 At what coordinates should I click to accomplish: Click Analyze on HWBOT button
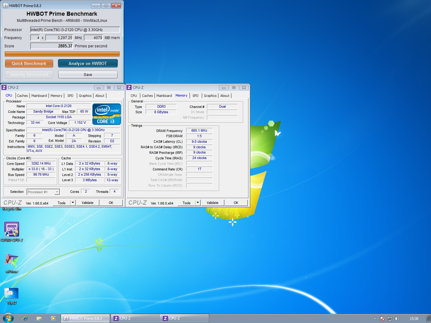pyautogui.click(x=88, y=63)
